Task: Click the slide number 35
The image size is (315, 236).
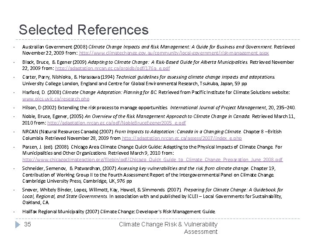Action: [28, 224]
